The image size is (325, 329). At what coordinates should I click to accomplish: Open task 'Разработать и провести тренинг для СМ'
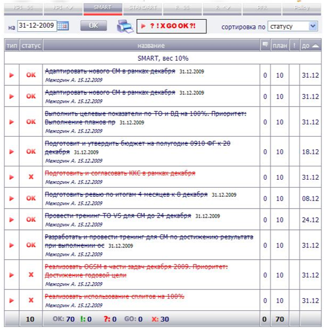click(149, 241)
